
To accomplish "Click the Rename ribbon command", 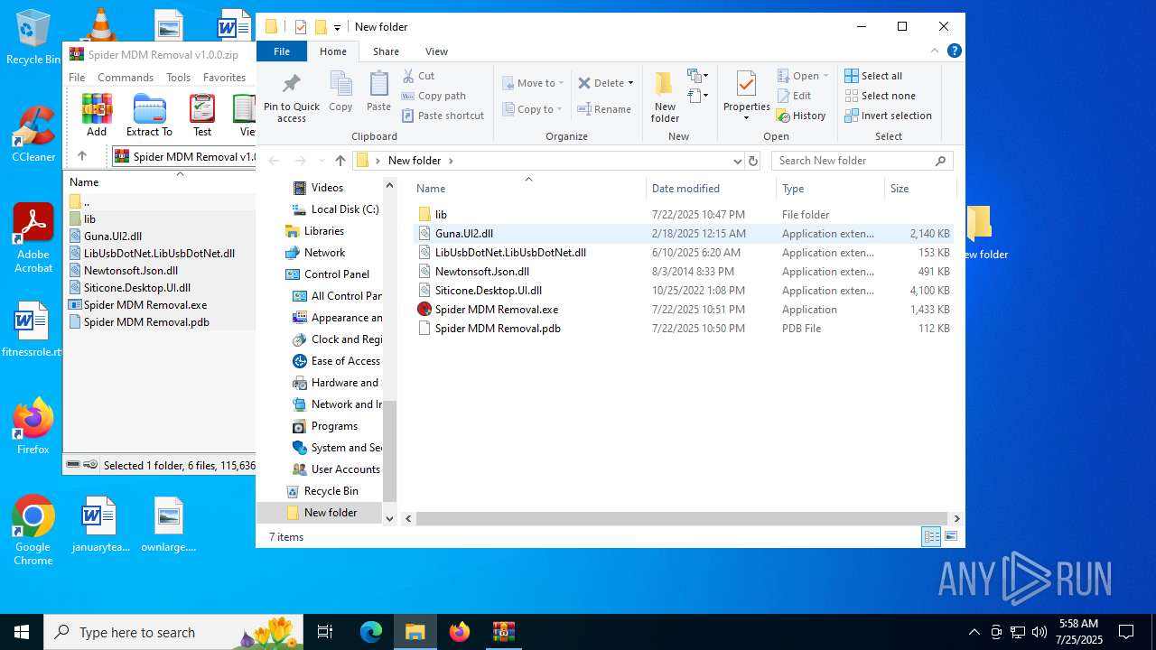I will coord(604,109).
